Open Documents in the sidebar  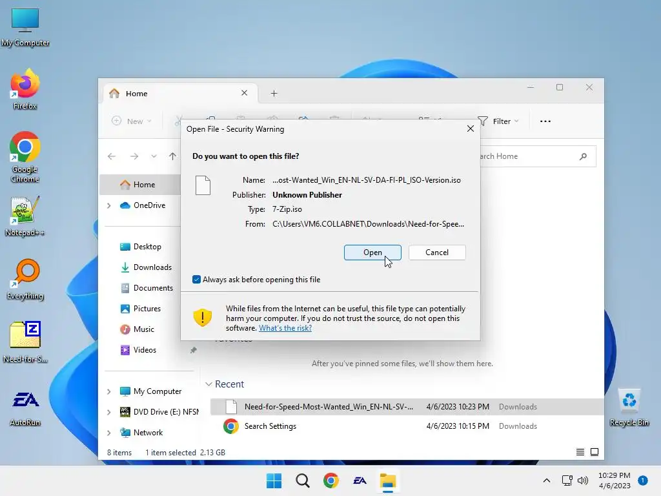(x=147, y=287)
